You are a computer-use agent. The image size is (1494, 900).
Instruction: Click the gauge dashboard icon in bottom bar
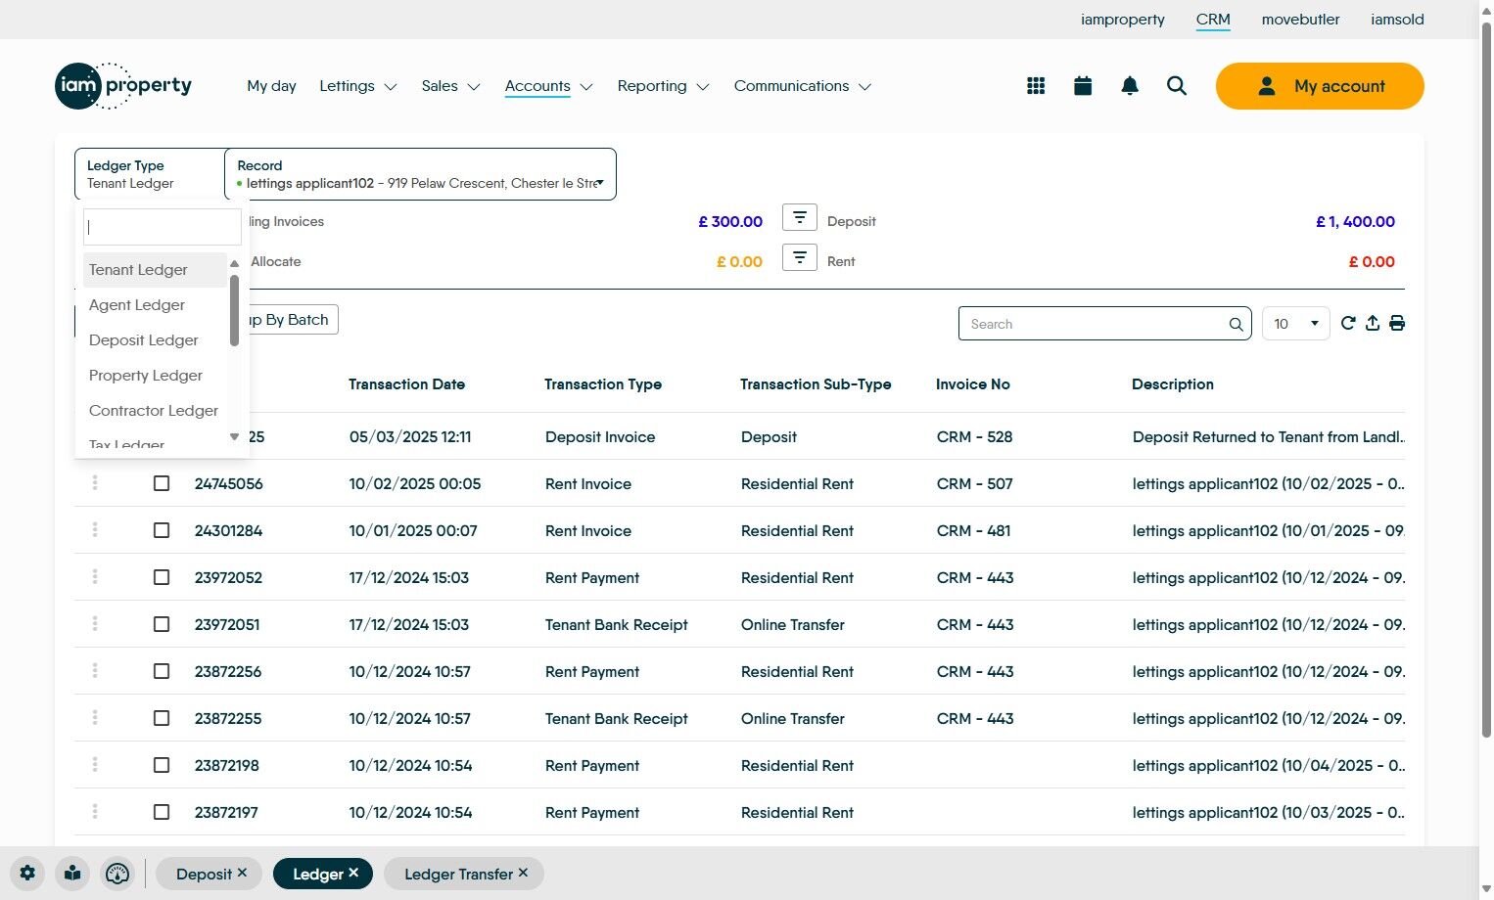point(117,874)
